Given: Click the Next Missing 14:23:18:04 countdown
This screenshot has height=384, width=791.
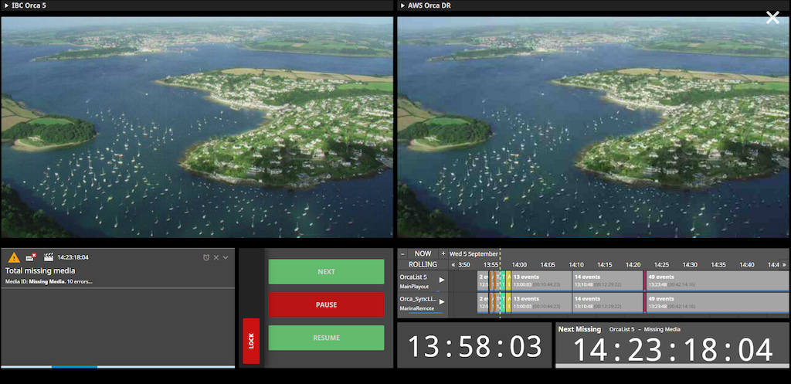Looking at the screenshot, I should coord(673,350).
